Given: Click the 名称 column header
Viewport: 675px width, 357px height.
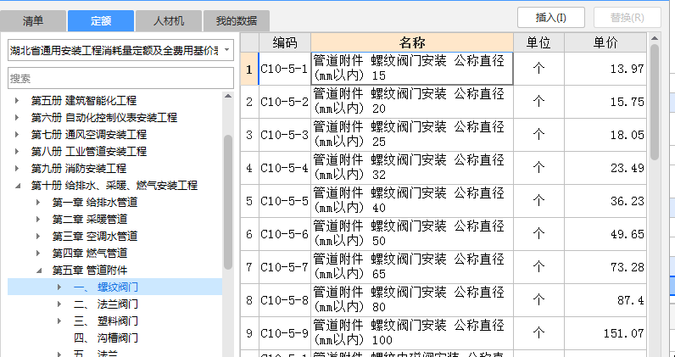Looking at the screenshot, I should coord(412,42).
